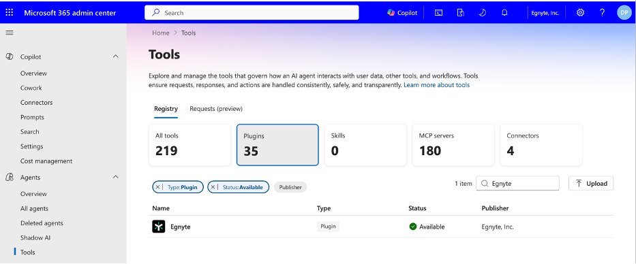Open Search in the sidebar

tap(29, 131)
